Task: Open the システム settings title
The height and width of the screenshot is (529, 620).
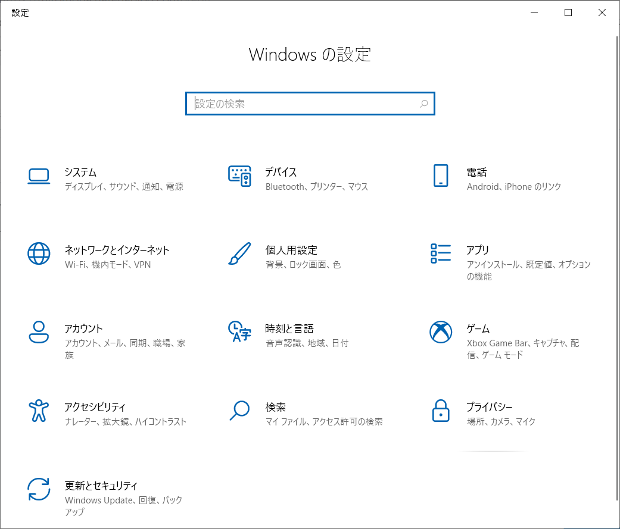Action: click(80, 172)
